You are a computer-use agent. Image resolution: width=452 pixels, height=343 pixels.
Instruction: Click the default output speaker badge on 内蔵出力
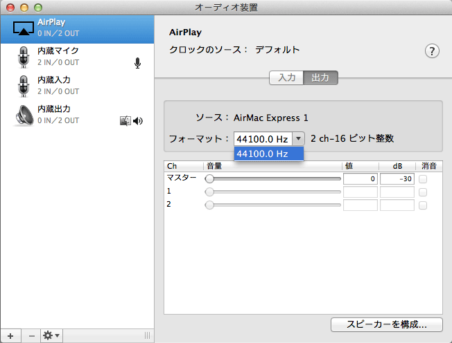pos(138,121)
